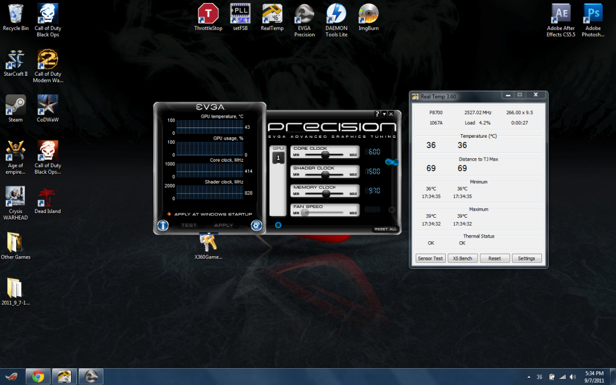Image resolution: width=616 pixels, height=385 pixels.
Task: Toggle the clock link infinity button
Action: coord(392,162)
